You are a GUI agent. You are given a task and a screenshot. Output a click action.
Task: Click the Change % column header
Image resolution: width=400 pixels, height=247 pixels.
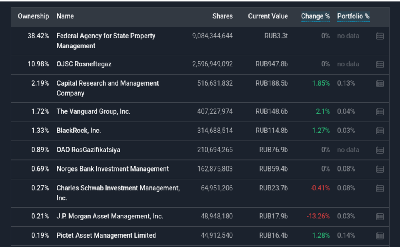(315, 16)
